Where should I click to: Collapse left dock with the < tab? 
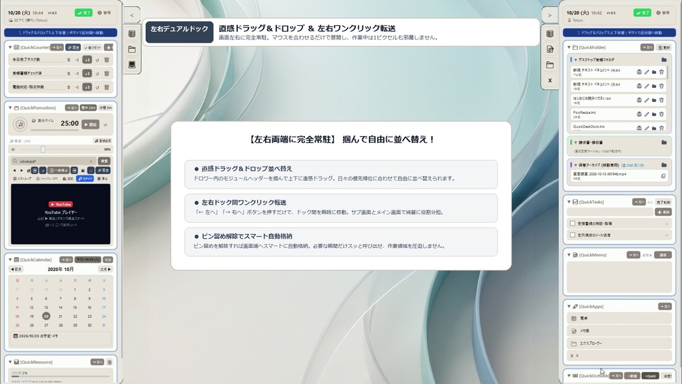click(132, 15)
